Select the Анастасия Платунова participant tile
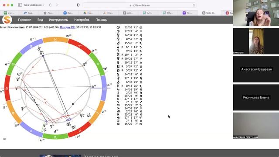The image size is (279, 157). [x=256, y=126]
